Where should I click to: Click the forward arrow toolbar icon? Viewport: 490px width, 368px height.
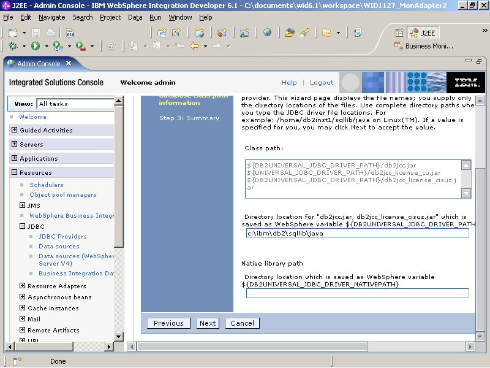point(217,46)
